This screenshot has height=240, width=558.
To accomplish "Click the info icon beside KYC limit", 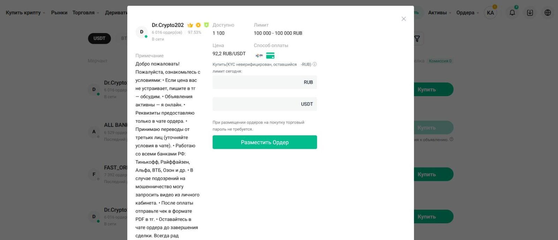I will click(315, 64).
